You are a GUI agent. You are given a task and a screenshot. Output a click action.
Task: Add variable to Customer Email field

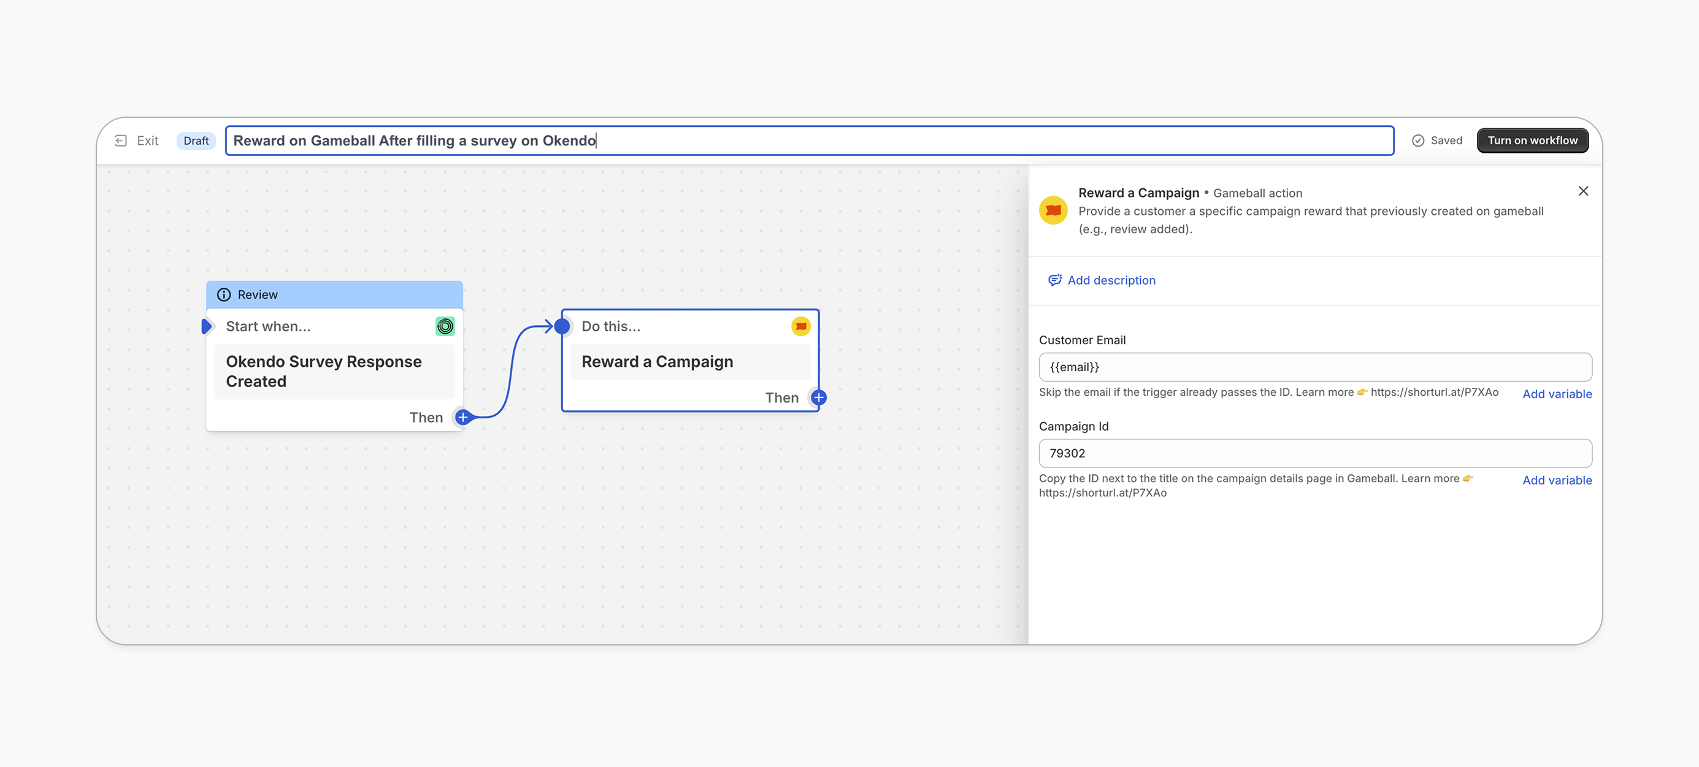point(1557,393)
